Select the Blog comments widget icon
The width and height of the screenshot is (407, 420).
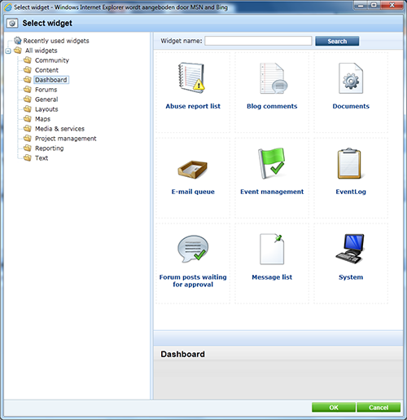click(x=274, y=78)
